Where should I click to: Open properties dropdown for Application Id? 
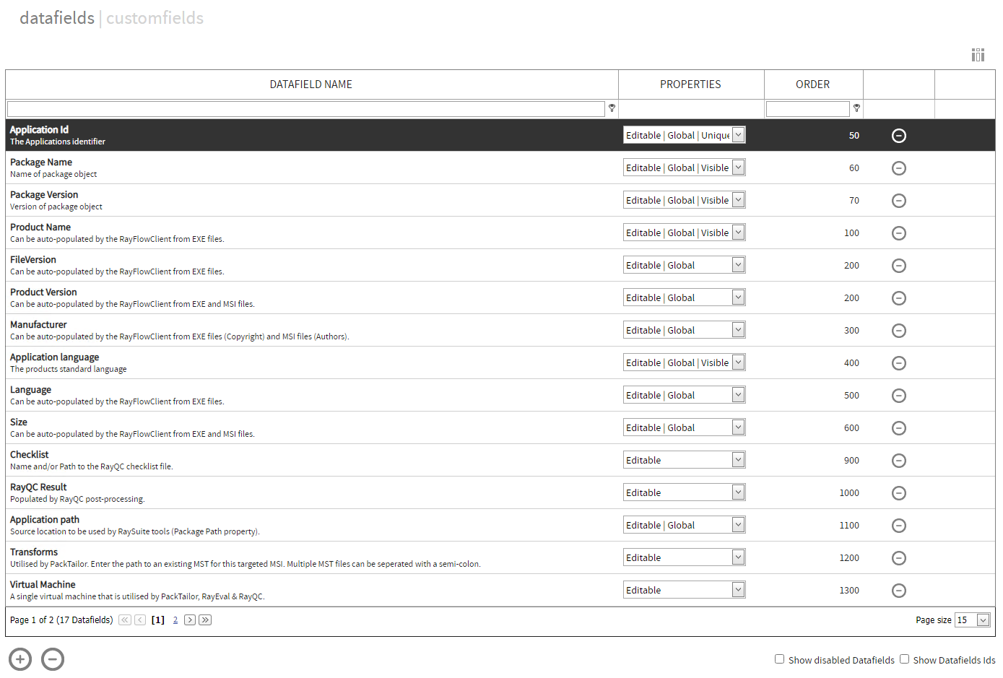coord(738,135)
